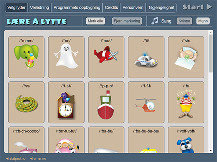This screenshot has height=162, width=217.
Task: Click the music note song icon
Action: pyautogui.click(x=155, y=21)
